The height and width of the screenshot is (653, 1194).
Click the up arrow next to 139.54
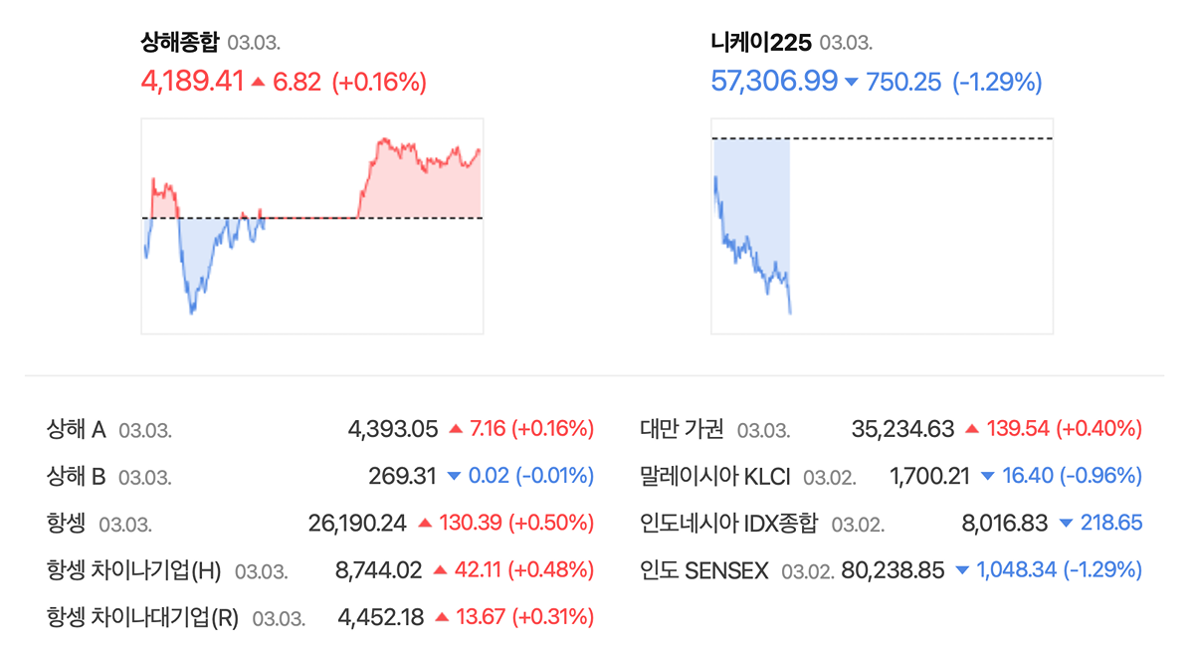click(x=972, y=429)
